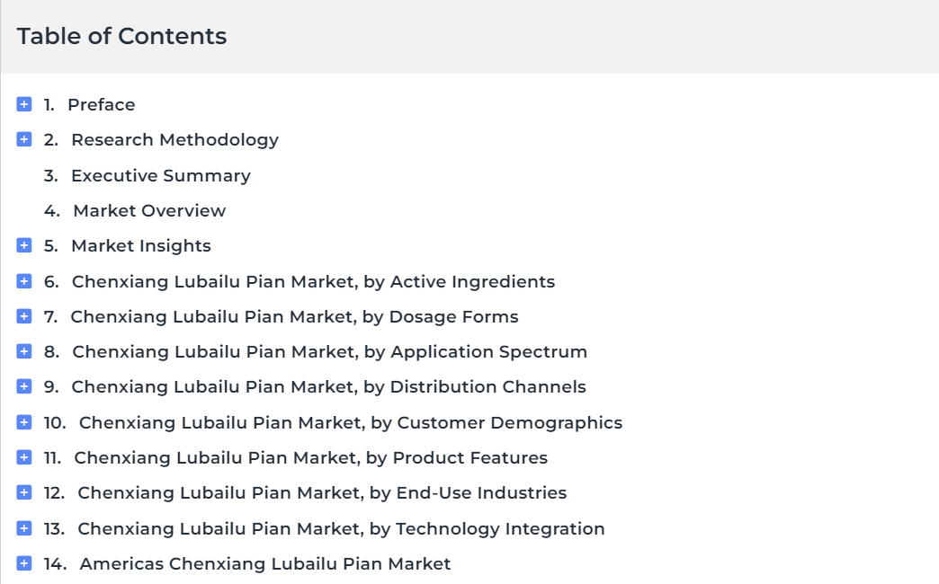The height and width of the screenshot is (584, 939).
Task: Click the Americas Chenxiang Lubailu Pian Market title
Action: tap(265, 563)
